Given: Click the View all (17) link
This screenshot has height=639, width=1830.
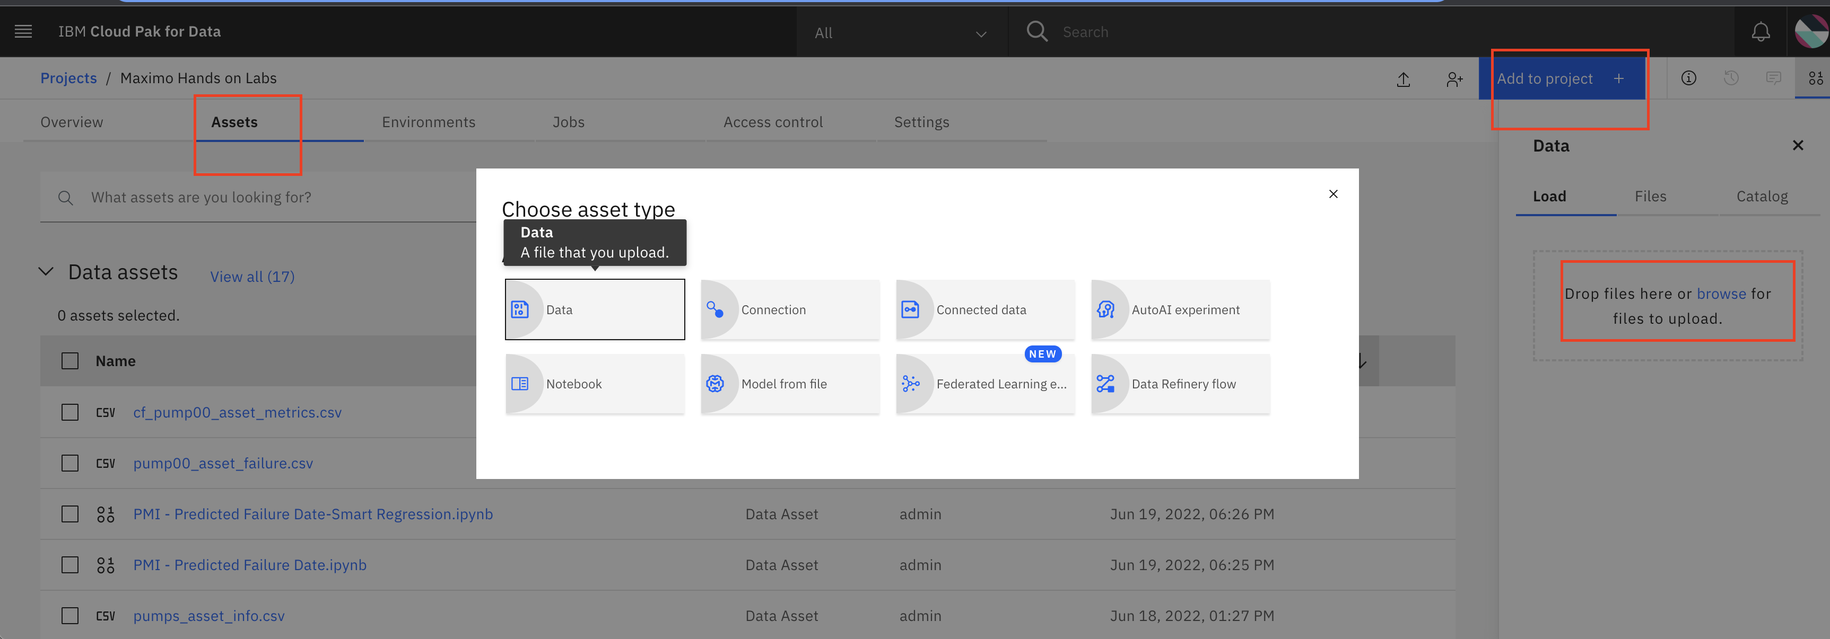Looking at the screenshot, I should 252,276.
